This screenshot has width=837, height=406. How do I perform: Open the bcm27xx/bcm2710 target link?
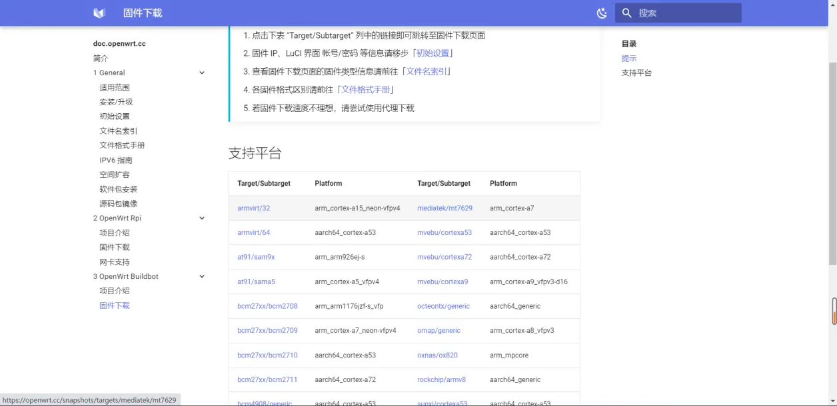click(x=267, y=355)
